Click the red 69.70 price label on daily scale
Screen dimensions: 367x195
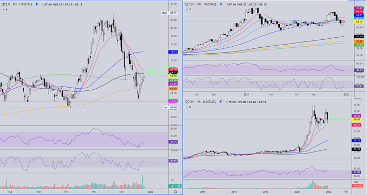[173, 70]
